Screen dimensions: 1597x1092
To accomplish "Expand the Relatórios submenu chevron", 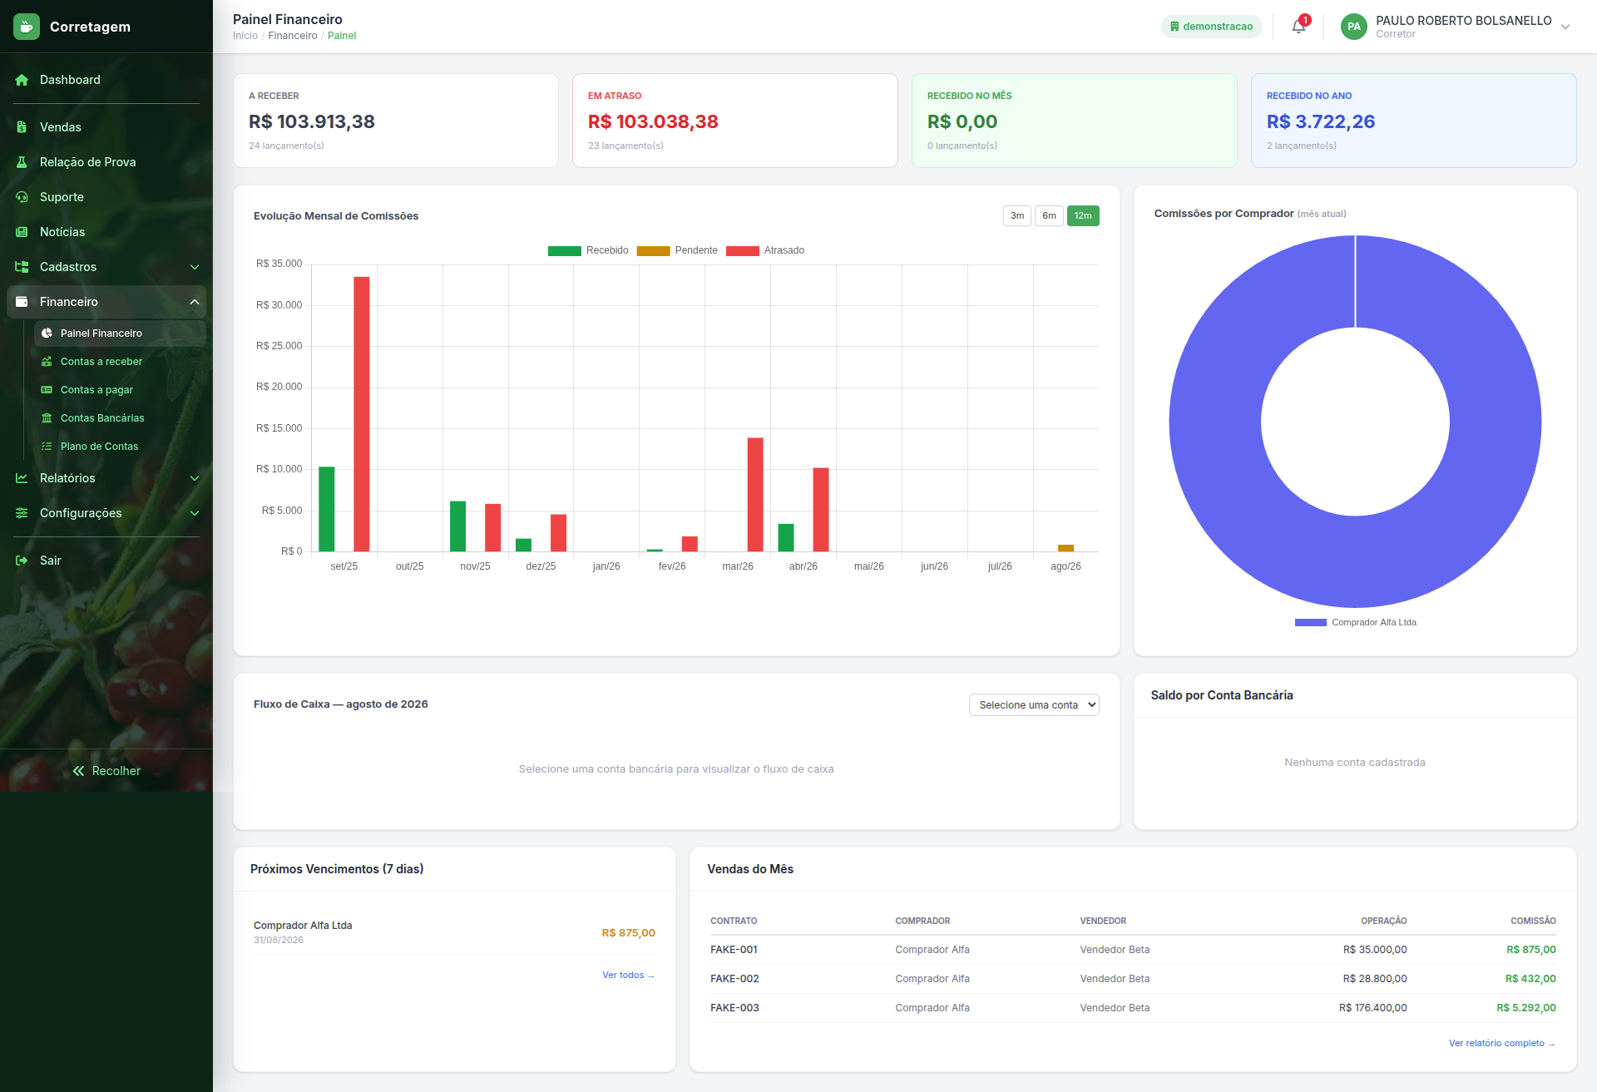I will [195, 478].
